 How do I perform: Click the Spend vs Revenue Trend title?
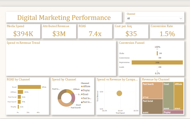coord(23,43)
